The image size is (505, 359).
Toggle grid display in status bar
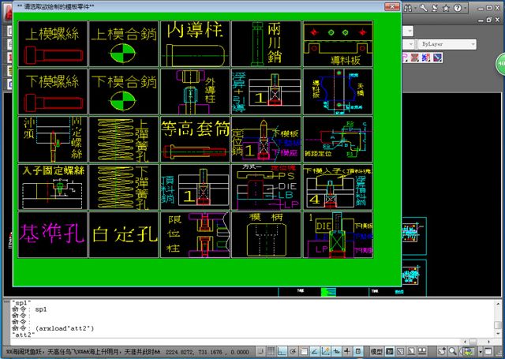pos(271,351)
